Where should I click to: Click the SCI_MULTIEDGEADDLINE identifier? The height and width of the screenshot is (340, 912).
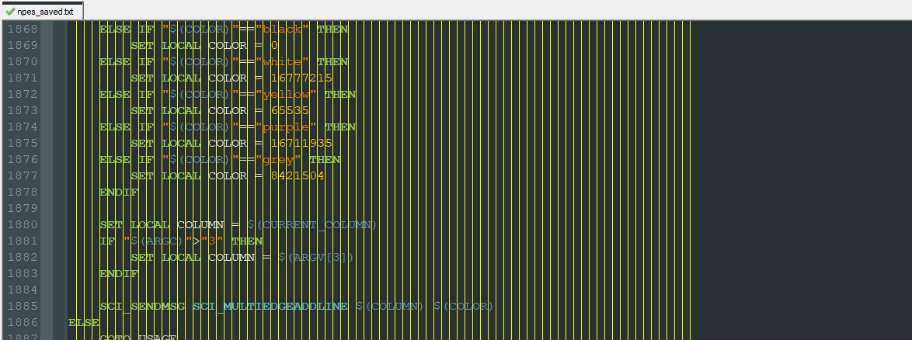point(270,306)
